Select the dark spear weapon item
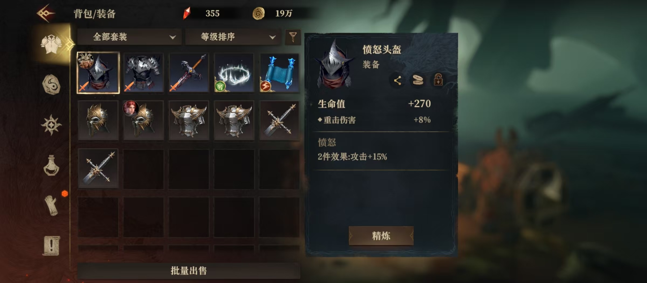This screenshot has width=647, height=283. 189,73
